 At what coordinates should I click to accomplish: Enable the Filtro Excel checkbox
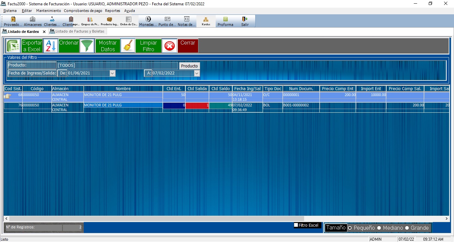[296, 225]
